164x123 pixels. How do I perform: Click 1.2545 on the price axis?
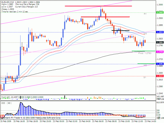point(160,93)
